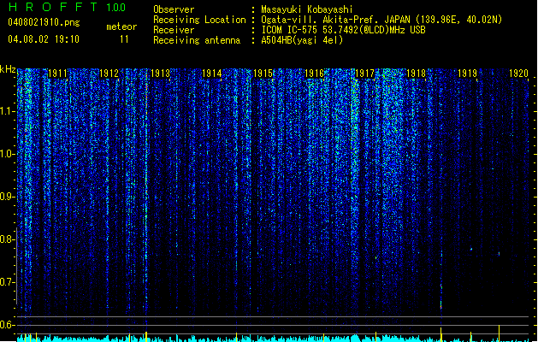Screen dimensions: 538x342
Task: Click the 'Receiving Location' field label
Action: click(199, 20)
